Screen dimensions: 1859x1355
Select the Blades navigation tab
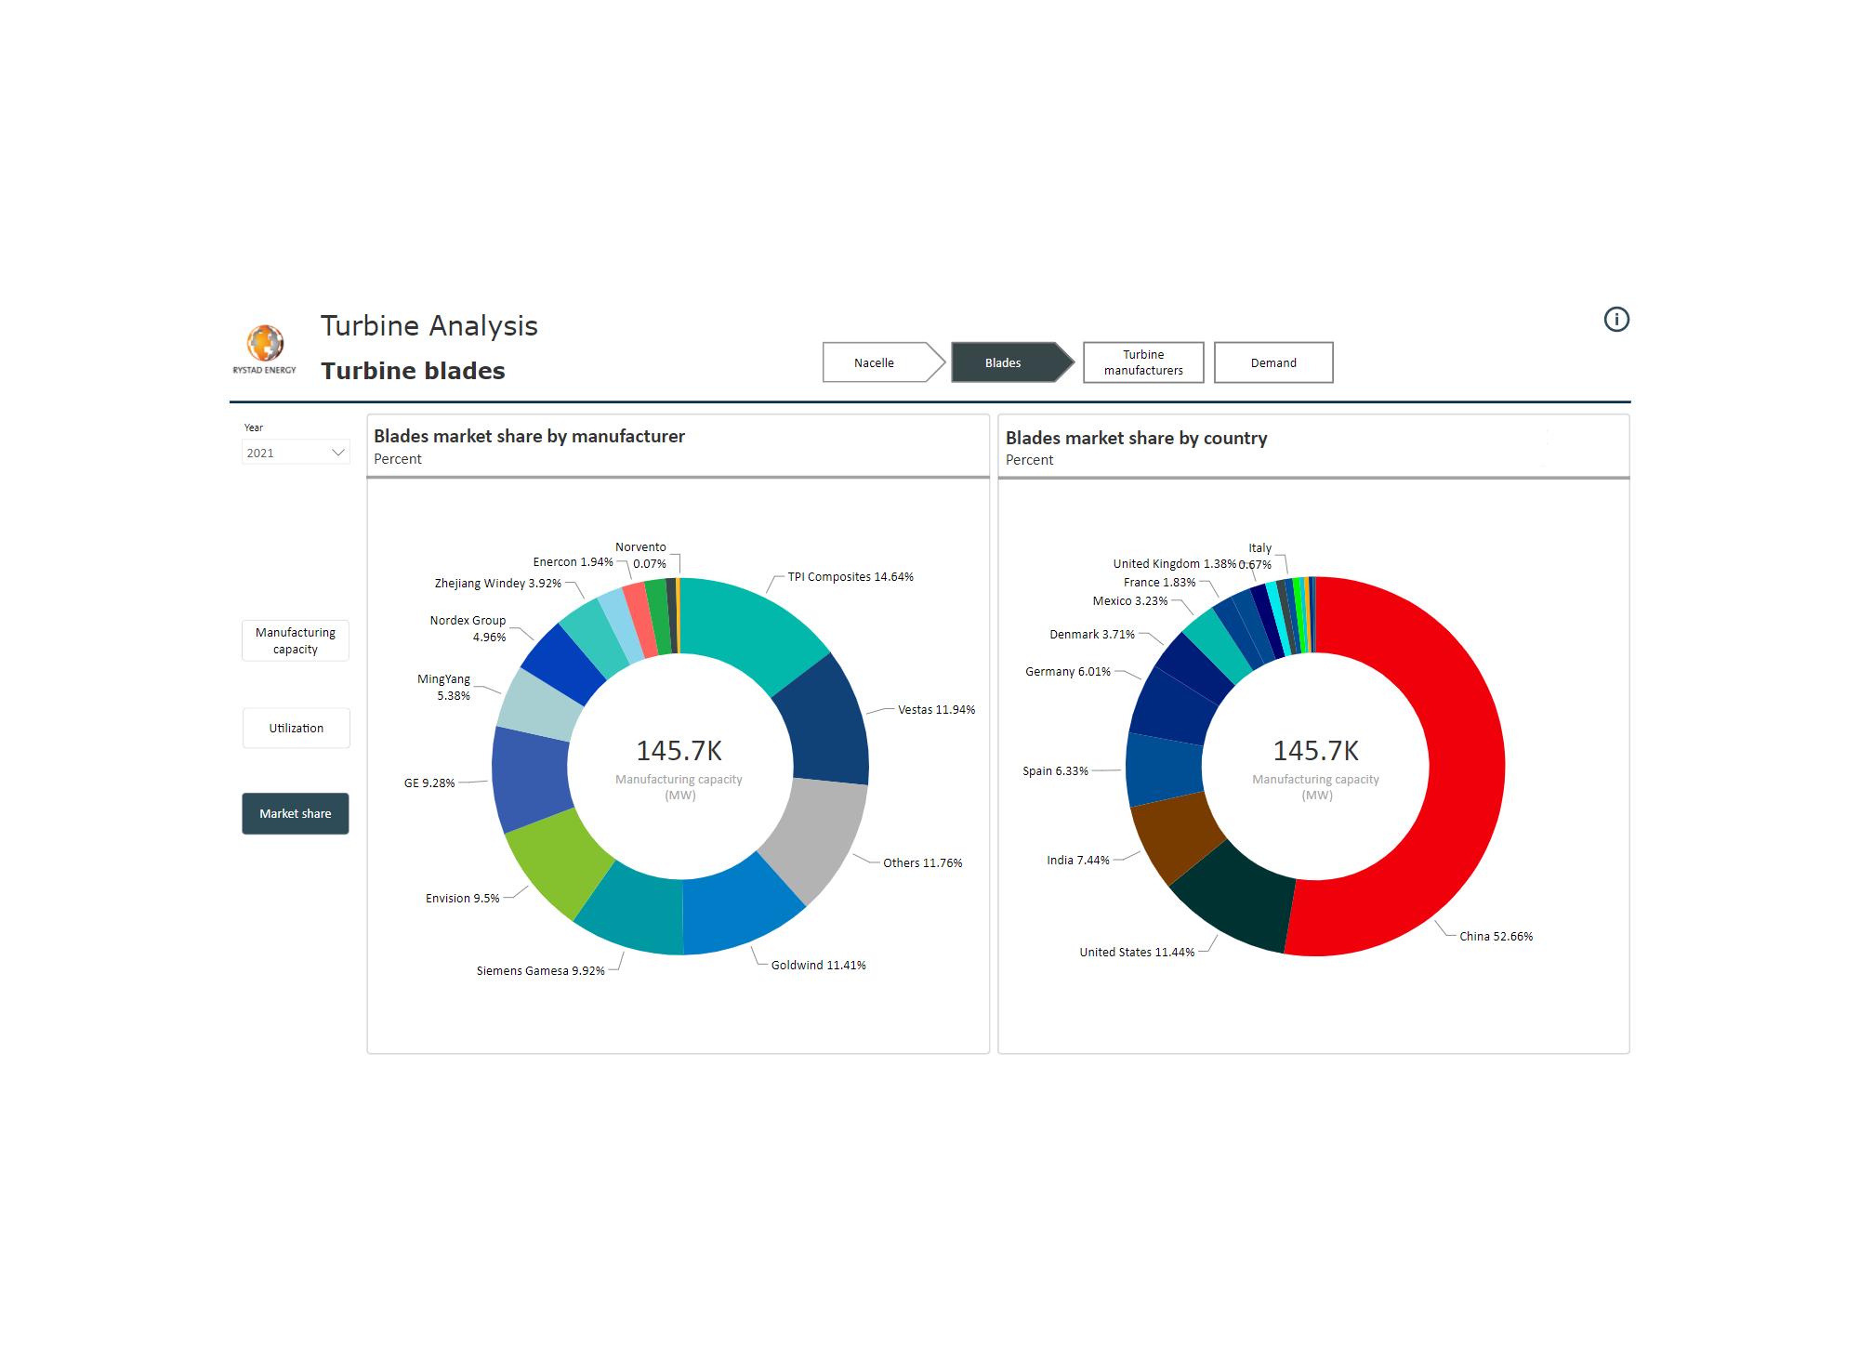coord(1011,362)
